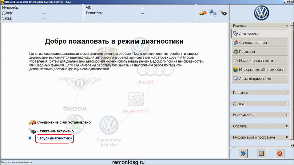The image size is (294, 165).
Task: Click the red X exit button
Action: point(280,154)
